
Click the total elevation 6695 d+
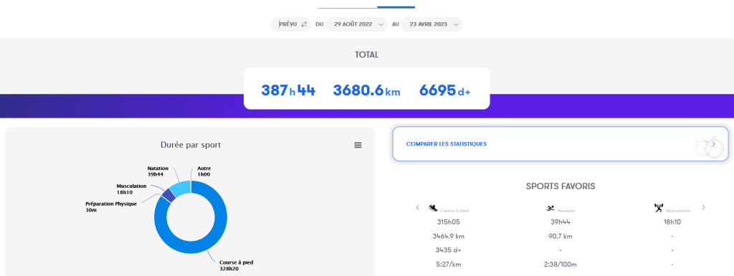pos(444,90)
